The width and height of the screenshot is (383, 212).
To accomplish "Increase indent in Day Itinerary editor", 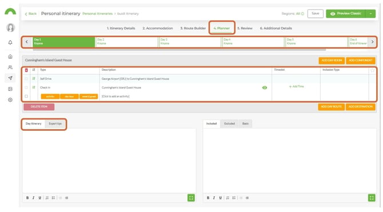I will click(x=67, y=198).
